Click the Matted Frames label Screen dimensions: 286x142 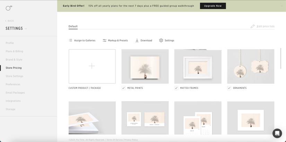click(189, 88)
